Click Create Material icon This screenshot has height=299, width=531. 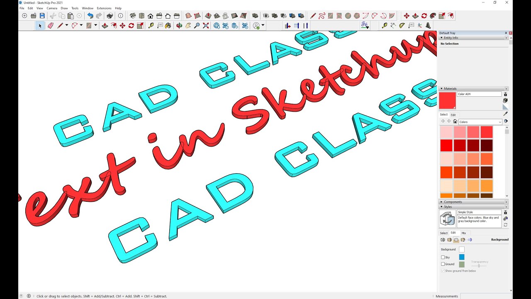pos(505,100)
